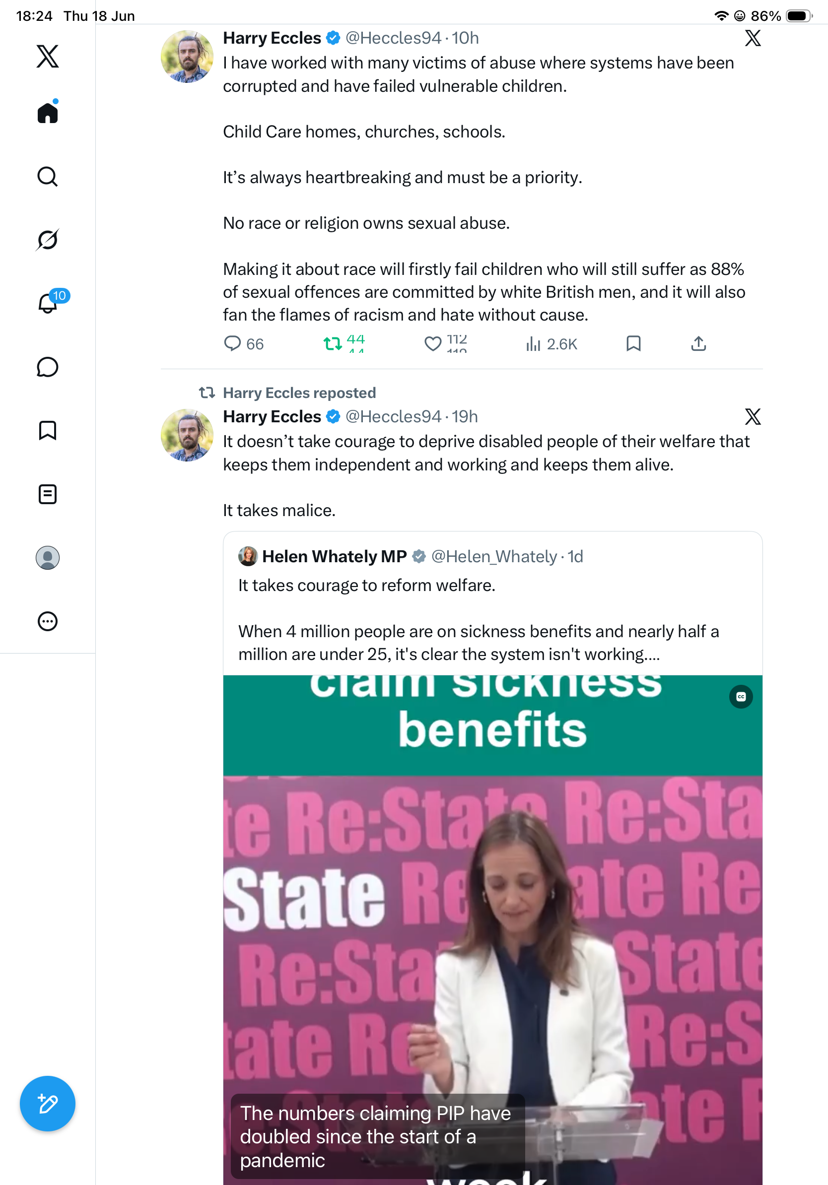Viewport: 828px width, 1185px height.
Task: Open Bookmarks from the sidebar
Action: 48,430
